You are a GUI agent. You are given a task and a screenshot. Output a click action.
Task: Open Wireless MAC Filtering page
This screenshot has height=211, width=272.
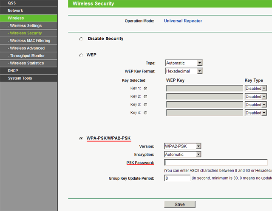point(29,41)
